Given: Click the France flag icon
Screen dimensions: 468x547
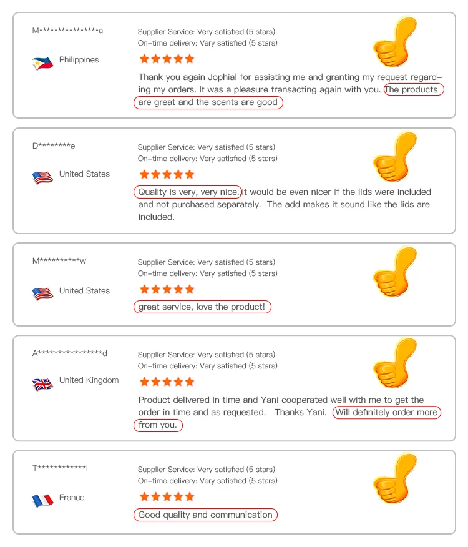Looking at the screenshot, I should 42,501.
